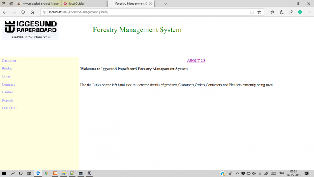Show the tab previews chevron
This screenshot has height=177, width=314.
[x=165, y=4]
